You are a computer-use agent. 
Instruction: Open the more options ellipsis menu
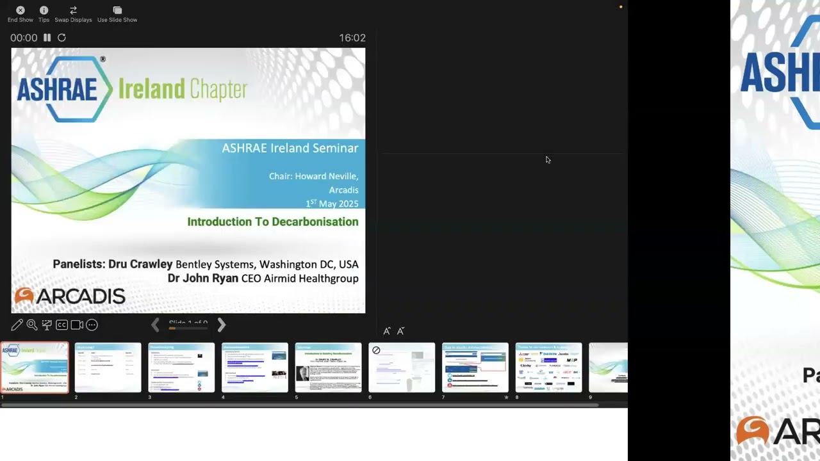point(92,325)
